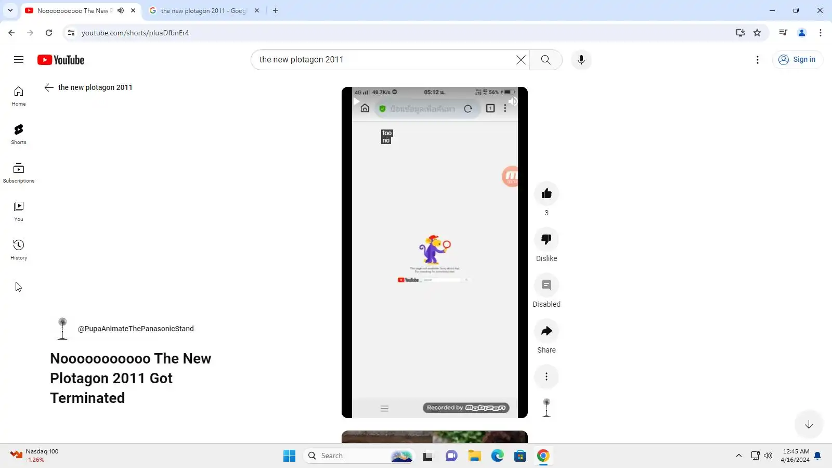Open the channel avatar beside the Short

coord(547,408)
